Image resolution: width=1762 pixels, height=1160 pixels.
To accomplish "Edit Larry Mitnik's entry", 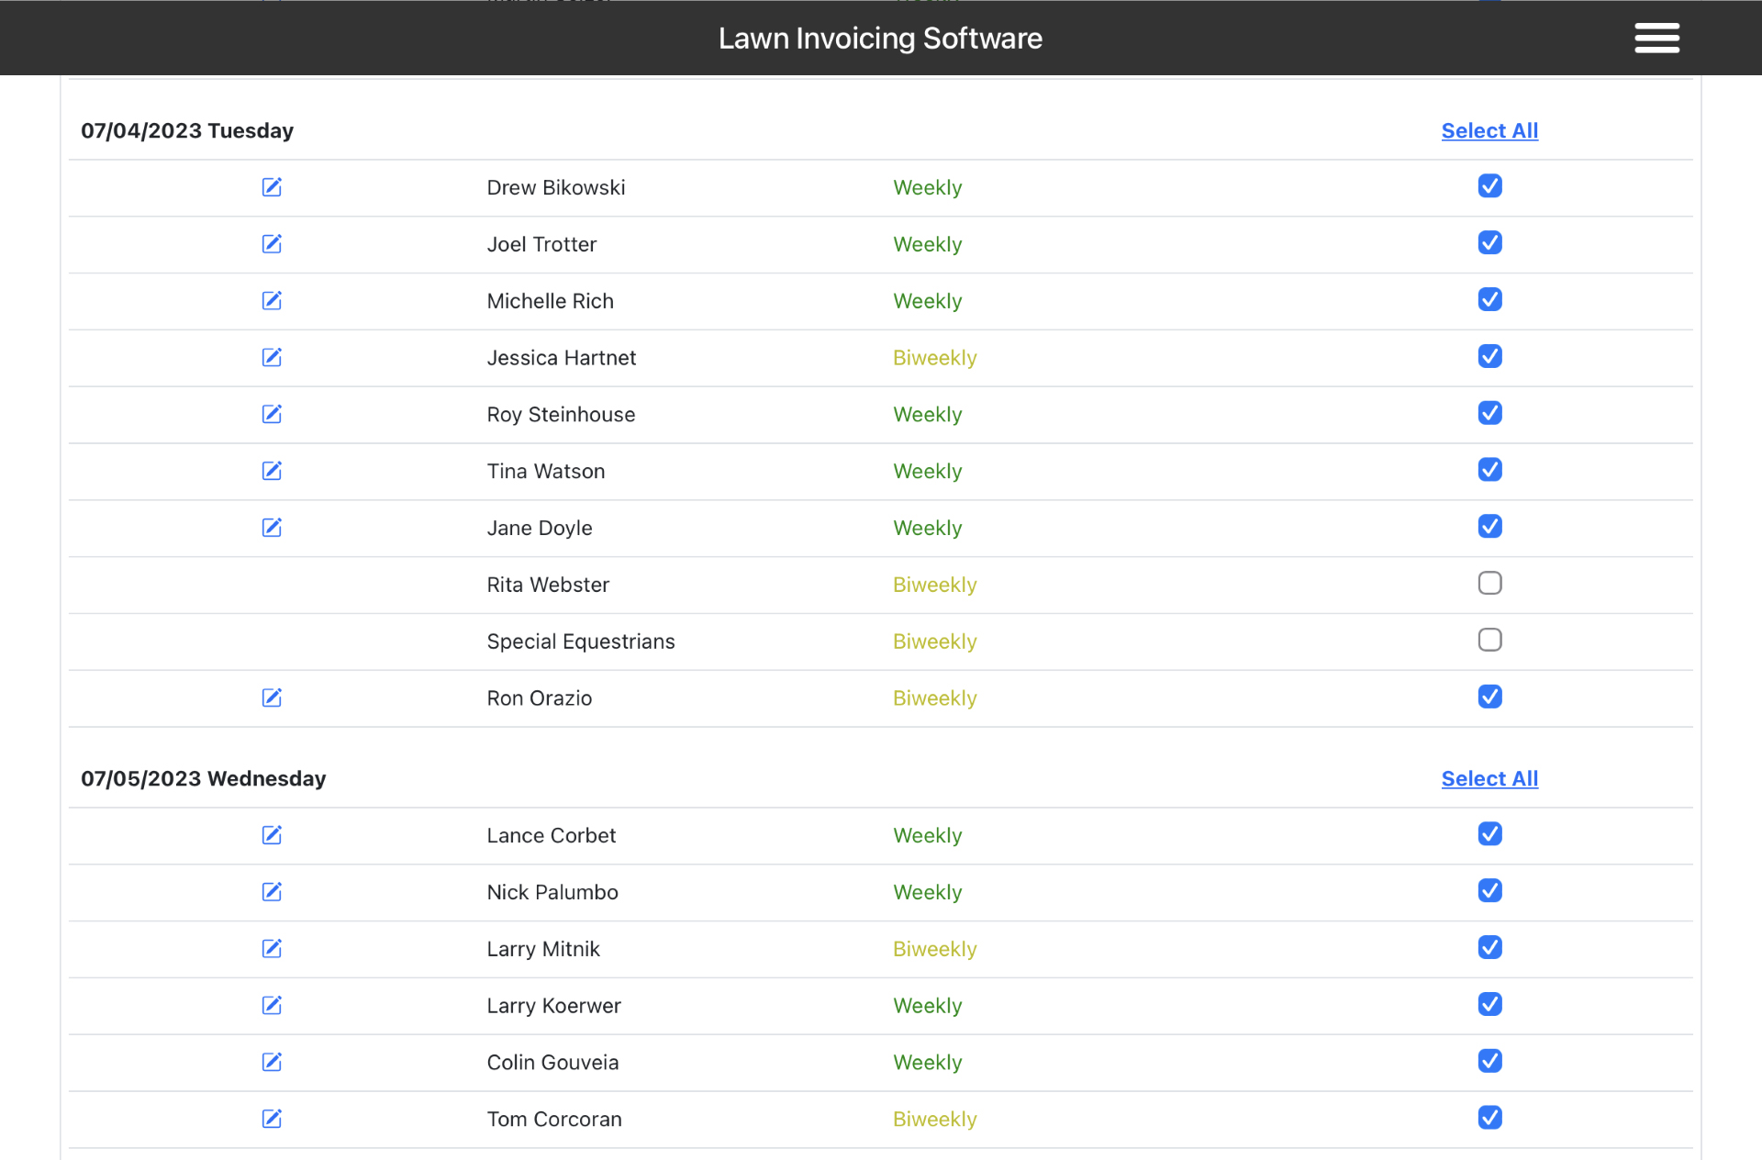I will pyautogui.click(x=272, y=948).
